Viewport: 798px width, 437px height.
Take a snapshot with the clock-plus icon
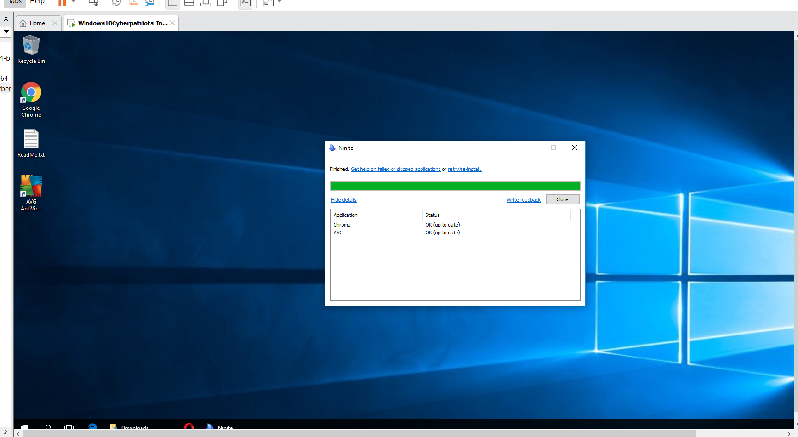(116, 2)
